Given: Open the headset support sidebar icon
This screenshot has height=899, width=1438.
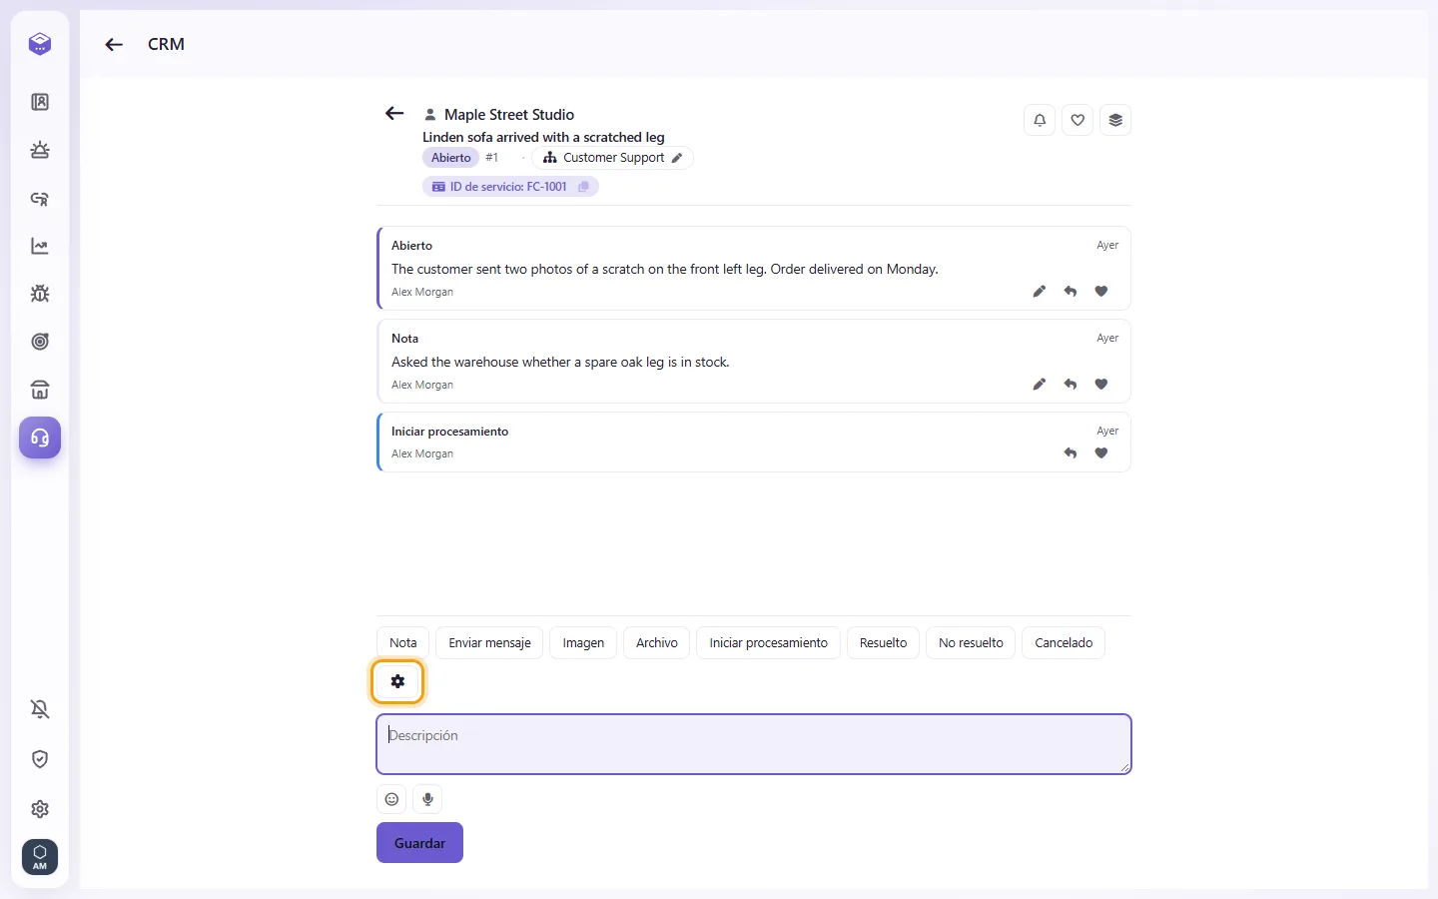Looking at the screenshot, I should point(40,438).
